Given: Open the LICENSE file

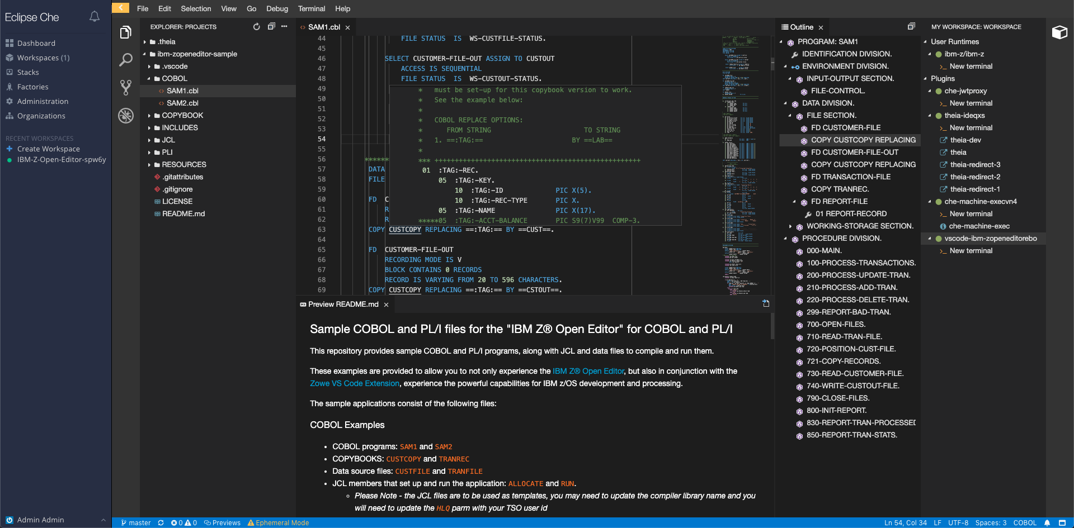Looking at the screenshot, I should click(177, 202).
